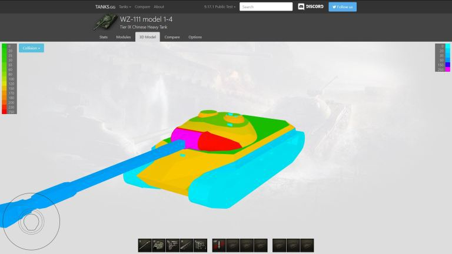Open the Tanks dropdown menu
The image size is (452, 254).
[125, 7]
